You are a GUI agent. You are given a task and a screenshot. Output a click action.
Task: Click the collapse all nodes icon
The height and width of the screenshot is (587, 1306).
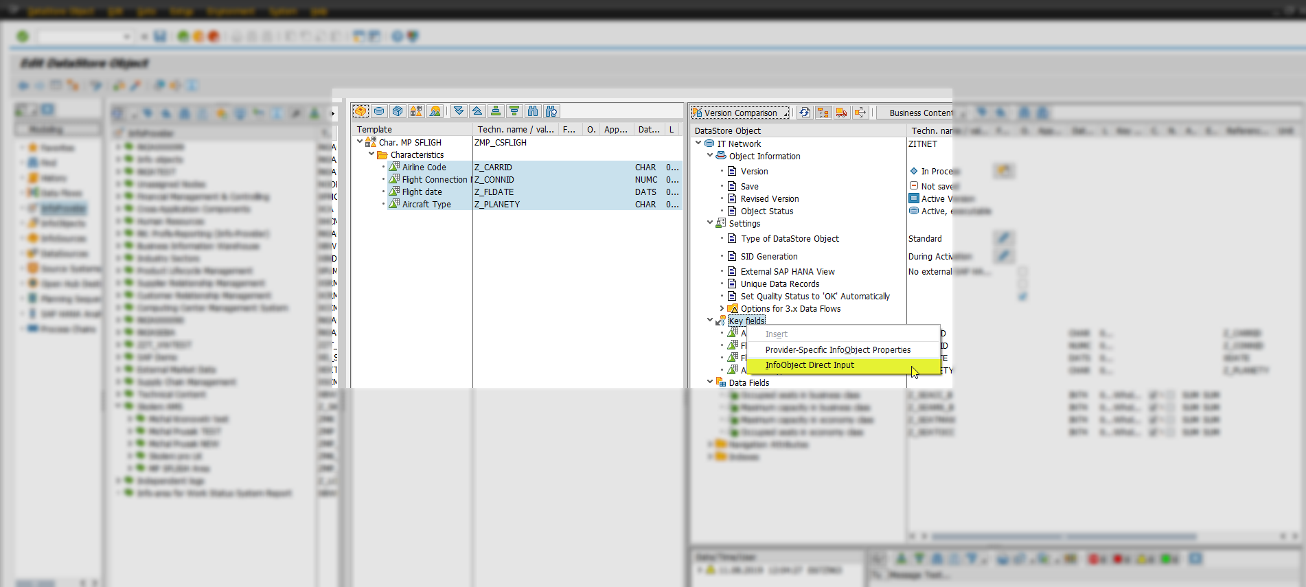coord(477,111)
